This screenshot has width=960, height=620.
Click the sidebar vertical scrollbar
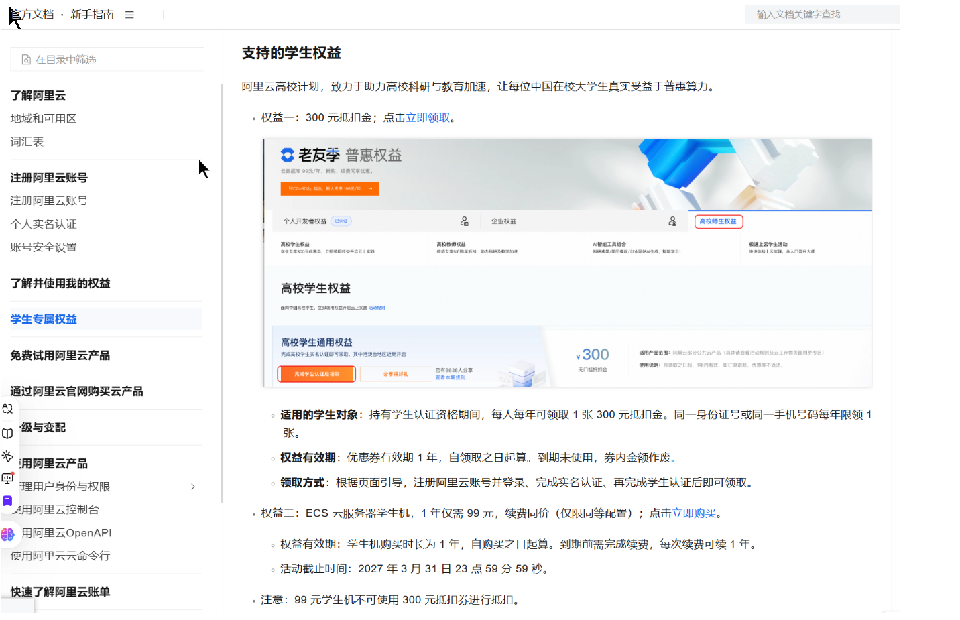pyautogui.click(x=221, y=293)
